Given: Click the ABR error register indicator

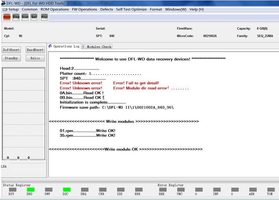Looking at the screenshot, I should click(253, 190).
